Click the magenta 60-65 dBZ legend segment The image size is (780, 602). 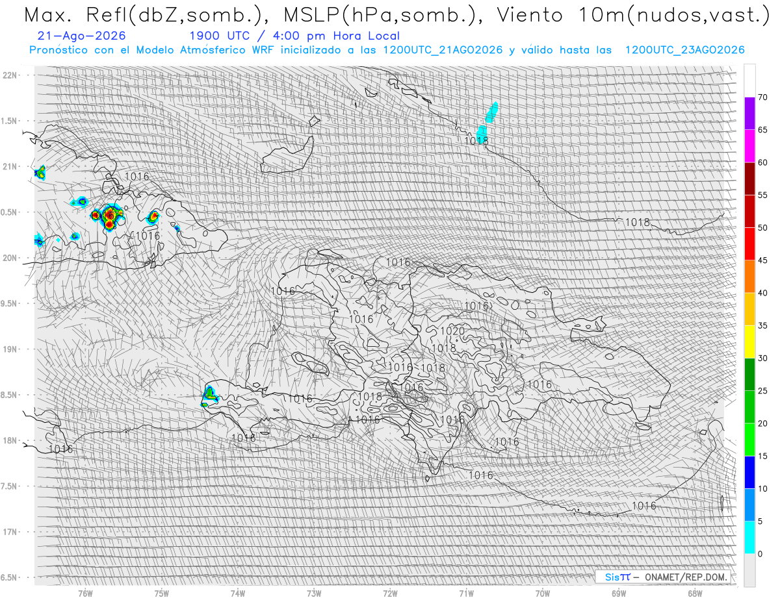[x=749, y=146]
